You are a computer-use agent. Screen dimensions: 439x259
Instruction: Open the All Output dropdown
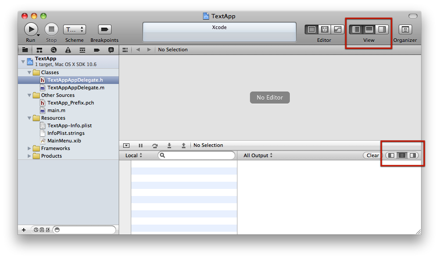(x=258, y=155)
